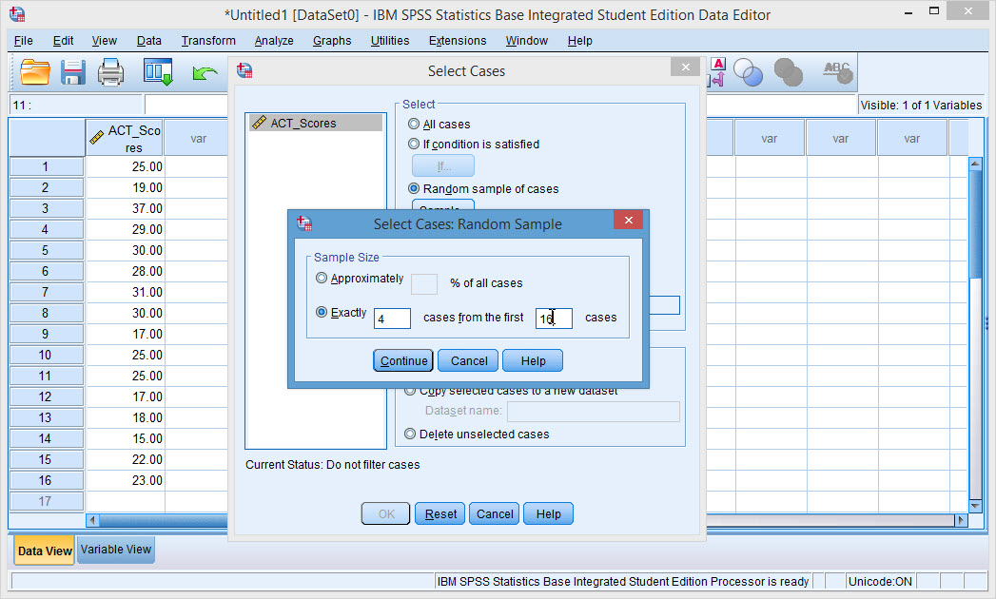Open the Window menu
Screen dimensions: 996x599
[x=527, y=41]
